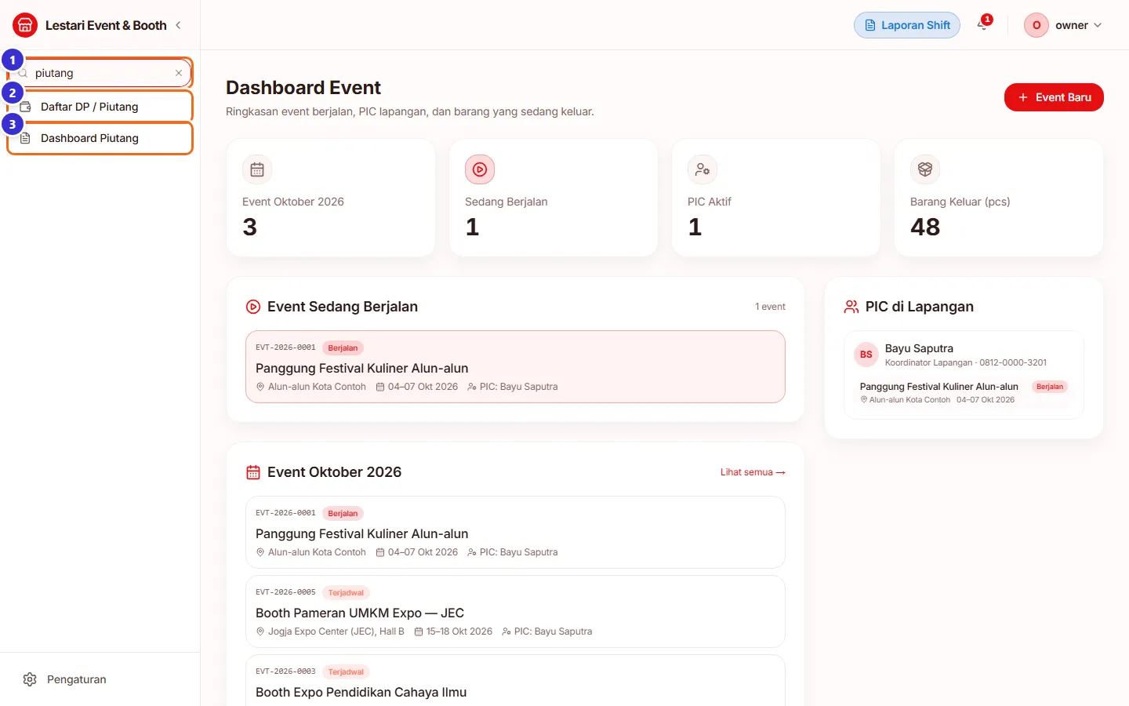Open notifications via the bell icon

[982, 25]
